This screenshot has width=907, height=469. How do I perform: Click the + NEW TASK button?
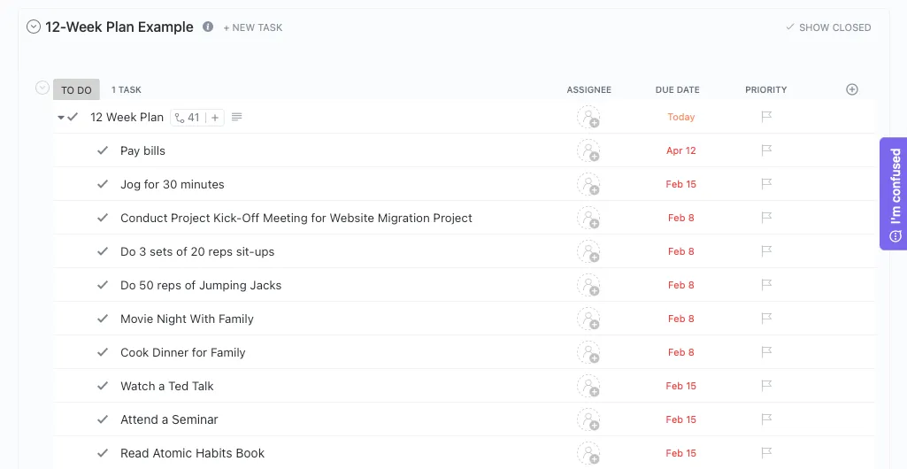tap(253, 27)
